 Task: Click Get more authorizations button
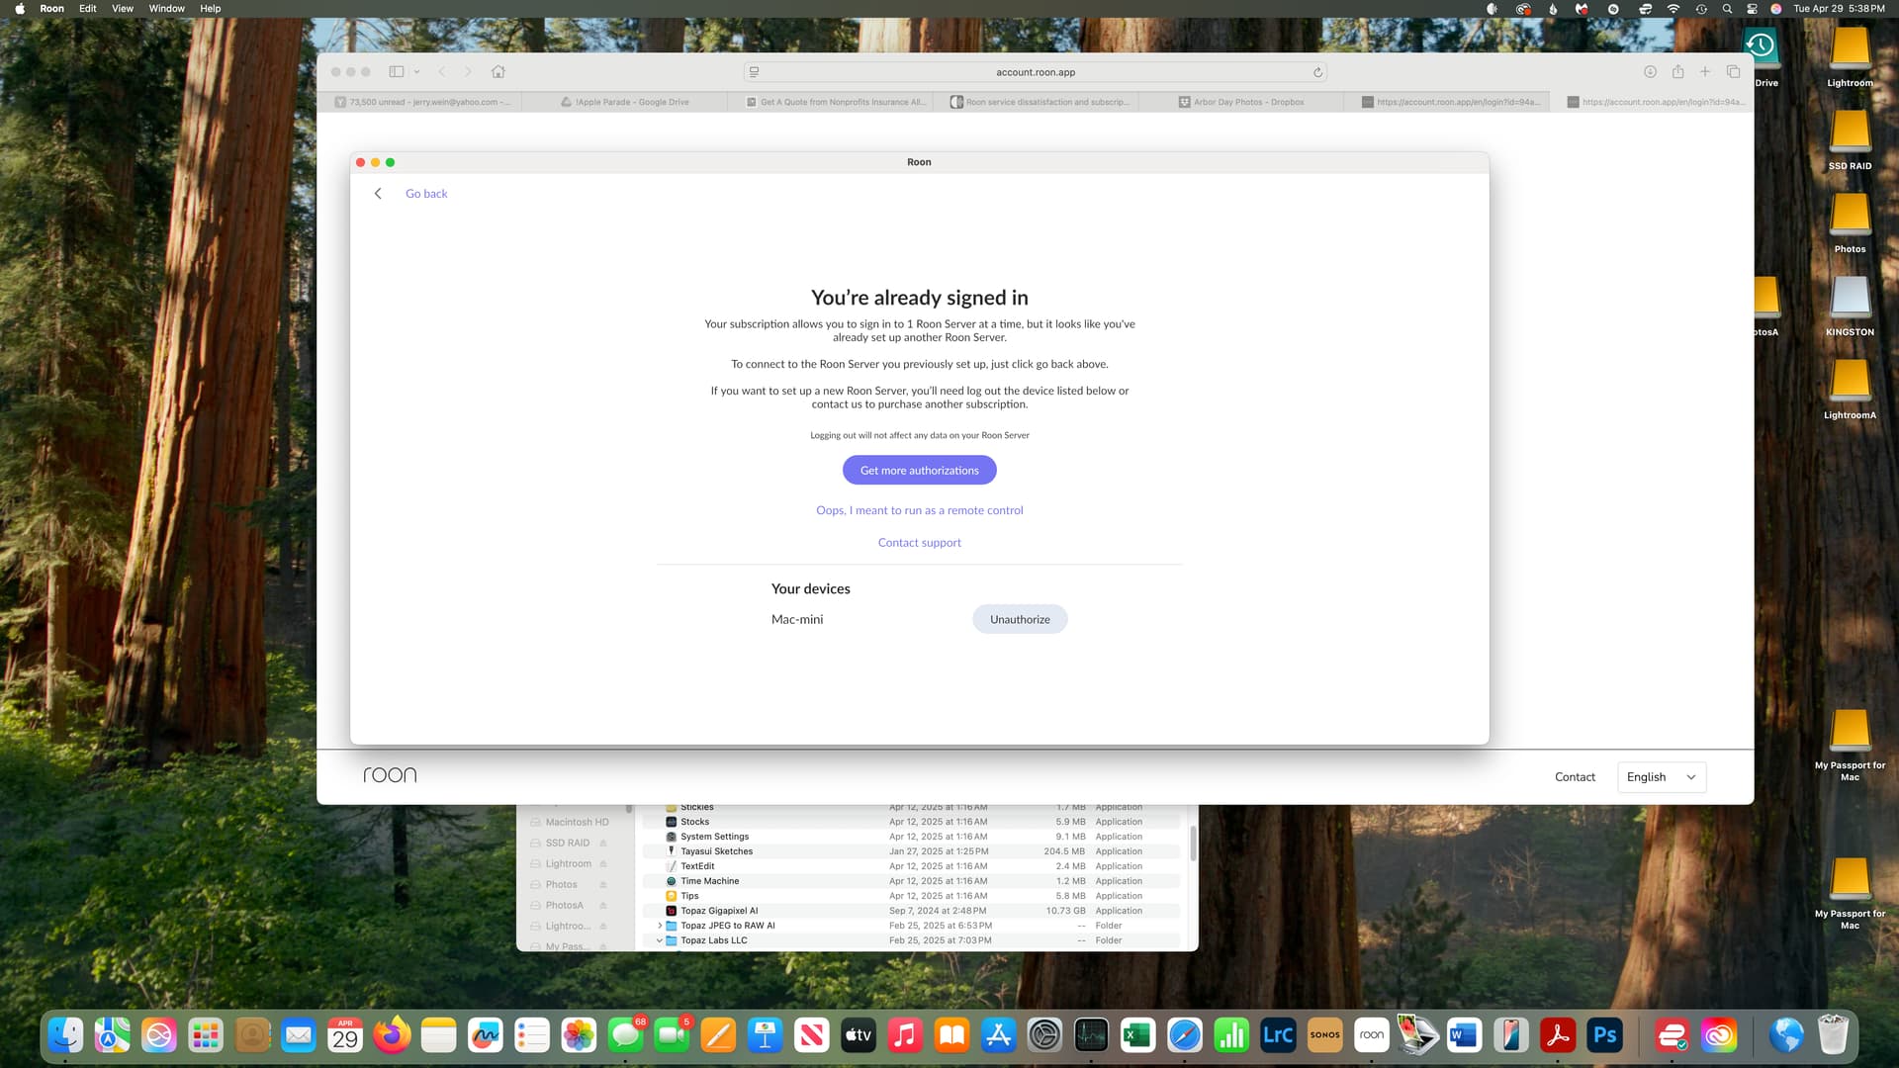(919, 471)
